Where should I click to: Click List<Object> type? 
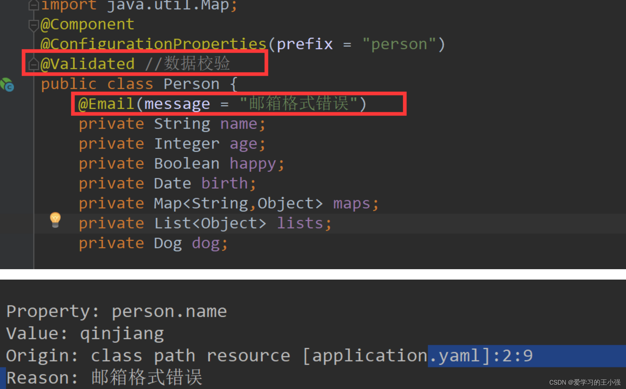click(210, 223)
